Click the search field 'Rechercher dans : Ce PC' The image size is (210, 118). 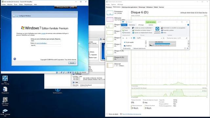coord(177,38)
